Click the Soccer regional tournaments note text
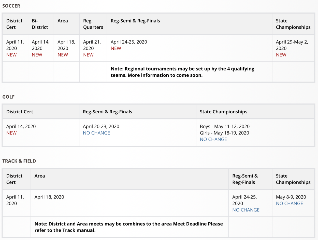 [x=182, y=72]
